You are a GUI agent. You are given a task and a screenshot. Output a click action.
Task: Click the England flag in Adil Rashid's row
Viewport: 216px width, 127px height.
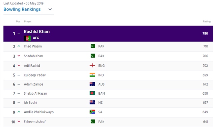click(x=92, y=65)
